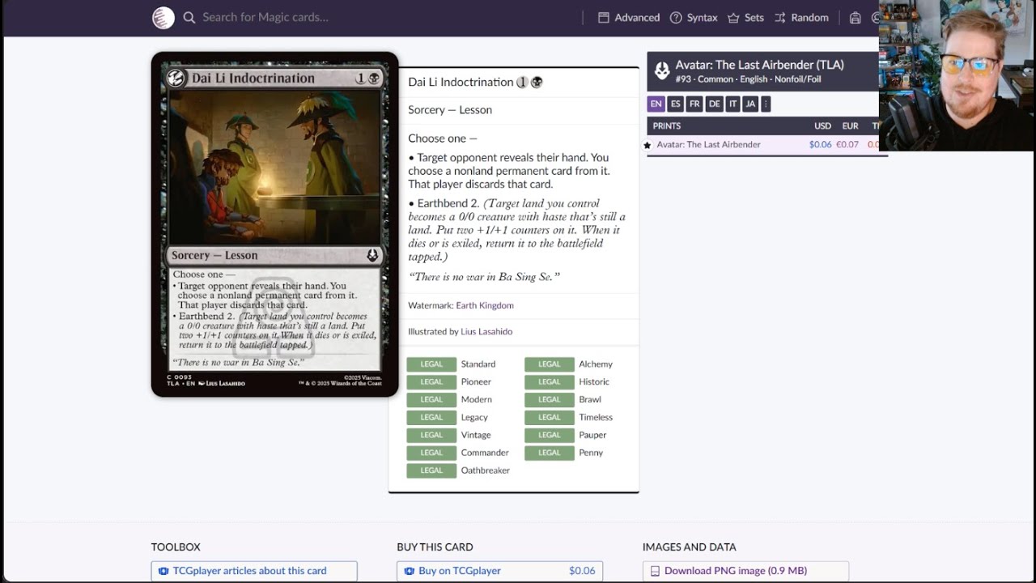Select the EN language button
This screenshot has height=583, width=1036.
click(x=656, y=104)
